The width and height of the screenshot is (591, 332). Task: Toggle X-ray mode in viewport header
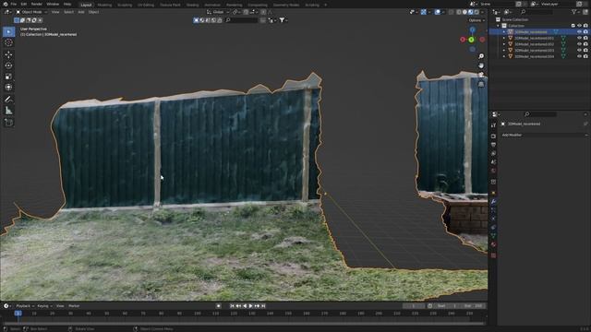point(451,12)
